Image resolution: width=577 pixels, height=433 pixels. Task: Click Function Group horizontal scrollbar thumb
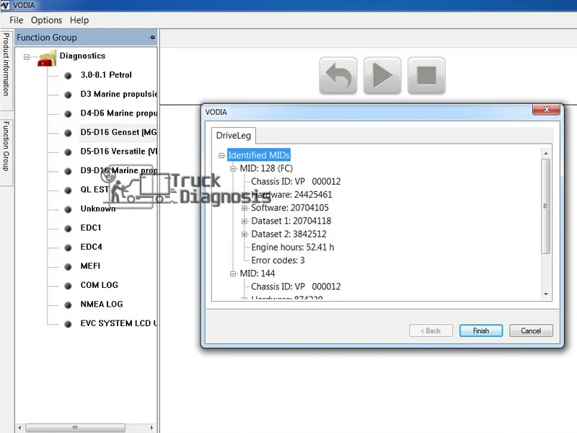tap(75, 428)
